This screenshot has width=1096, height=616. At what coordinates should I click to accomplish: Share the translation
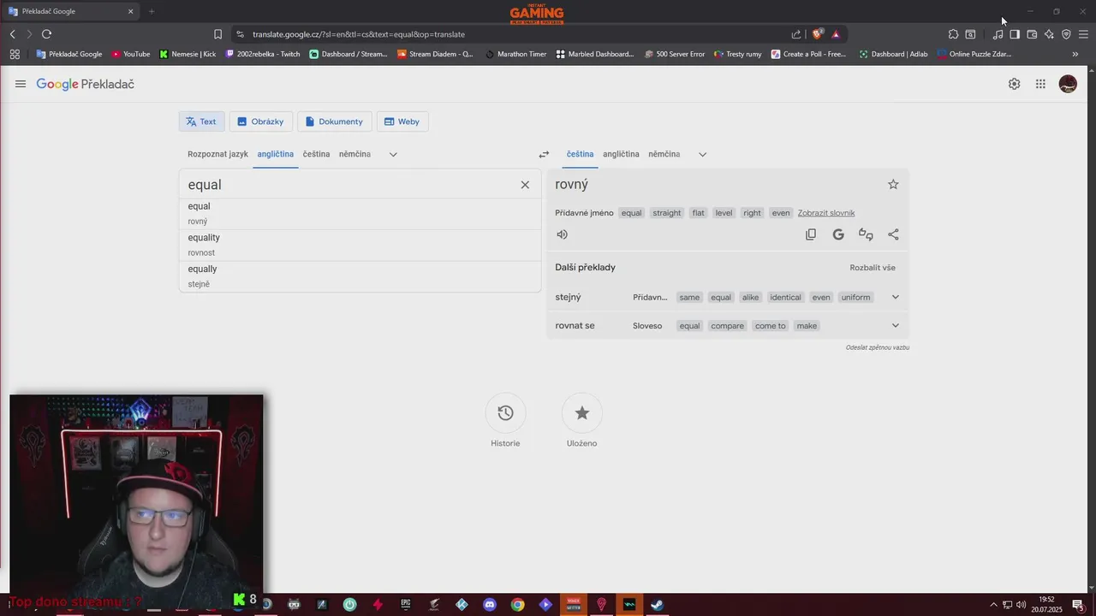point(893,234)
